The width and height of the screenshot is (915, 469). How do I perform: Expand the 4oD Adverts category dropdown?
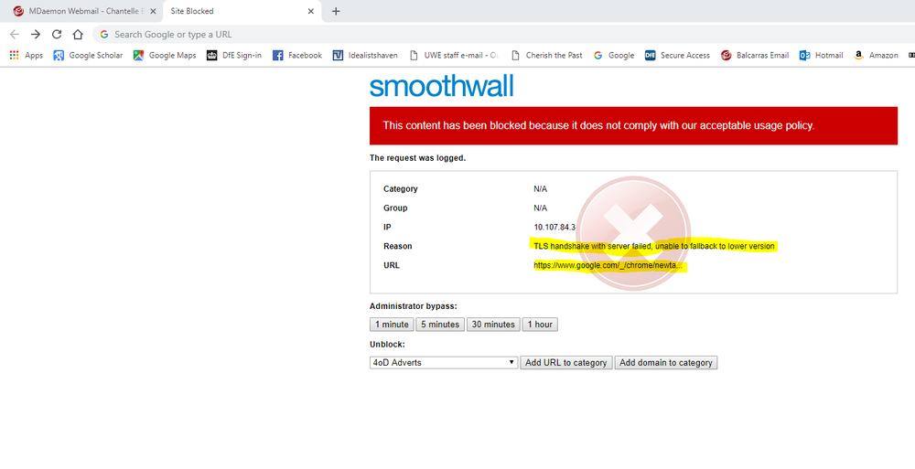[444, 363]
